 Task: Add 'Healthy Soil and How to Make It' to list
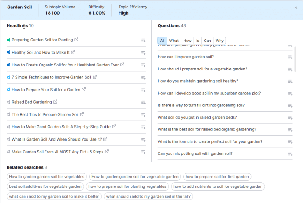[143, 53]
